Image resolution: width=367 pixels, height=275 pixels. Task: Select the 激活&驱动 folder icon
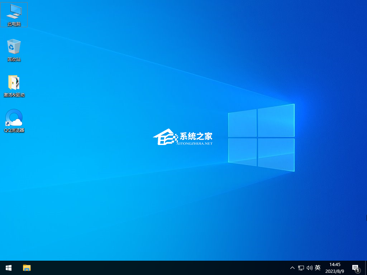coord(14,86)
